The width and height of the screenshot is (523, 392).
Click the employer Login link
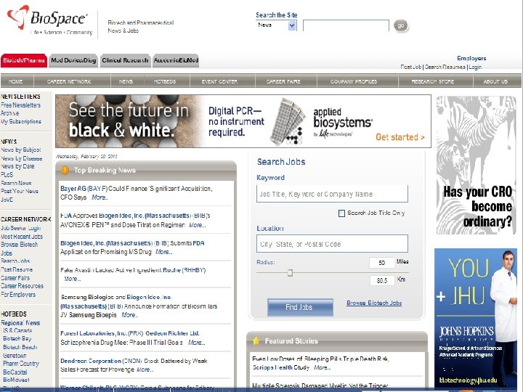[x=475, y=67]
